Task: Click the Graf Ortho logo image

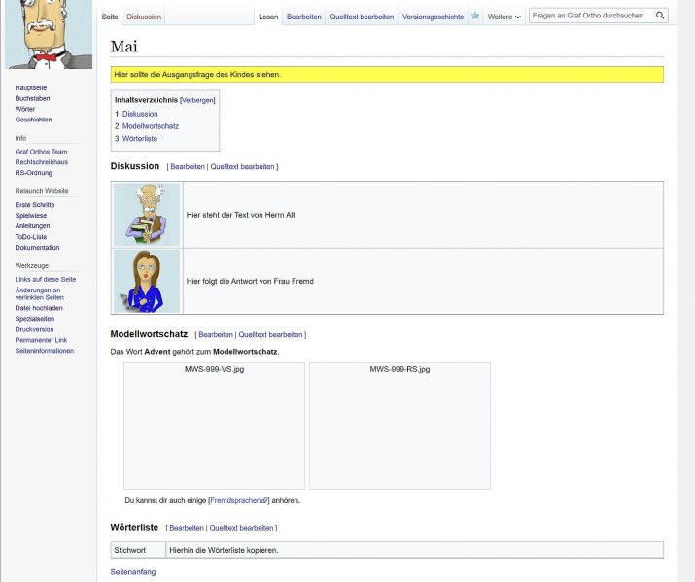Action: pyautogui.click(x=49, y=34)
